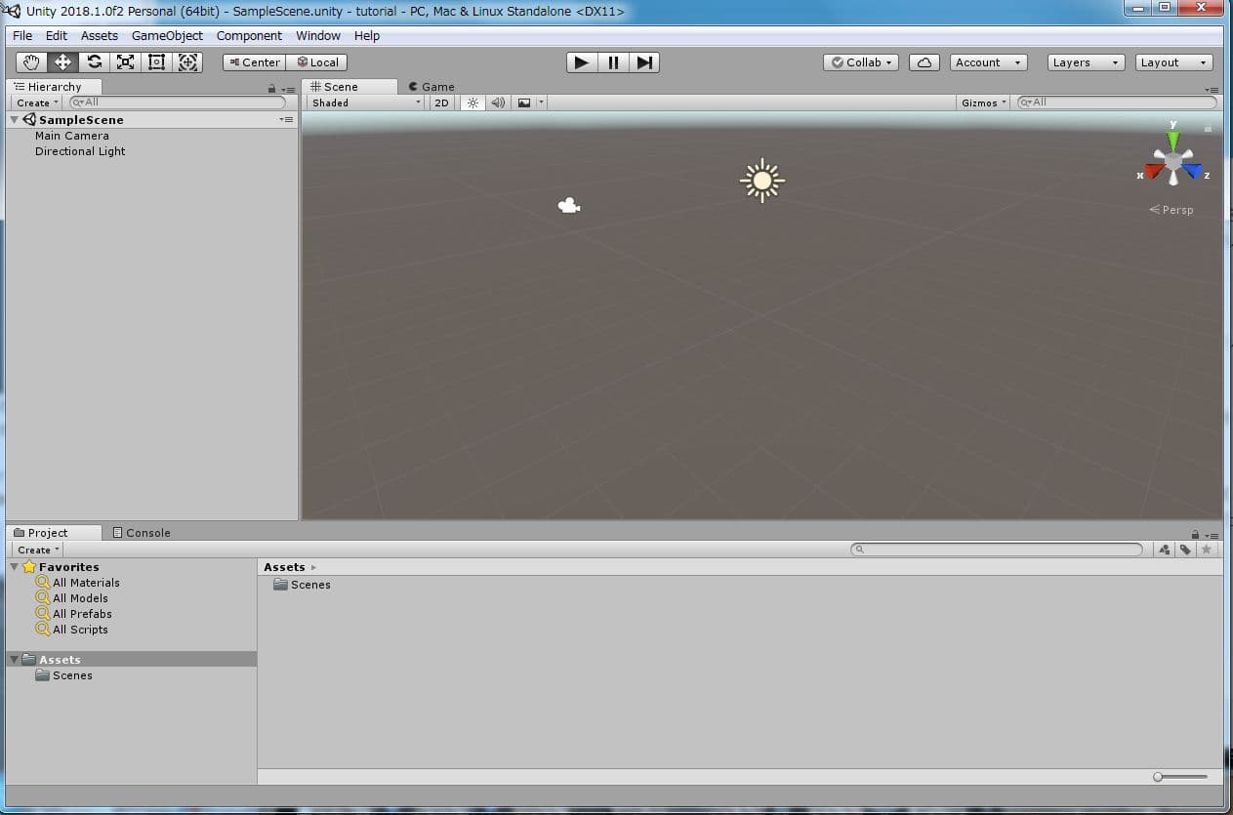
Task: Open scene effects dropdown arrow
Action: coord(542,102)
